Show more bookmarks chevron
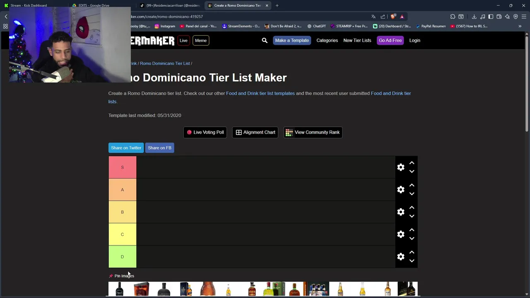Viewport: 530px width, 298px height. (520, 26)
